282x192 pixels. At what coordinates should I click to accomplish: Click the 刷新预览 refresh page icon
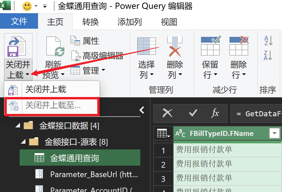coord(55,46)
